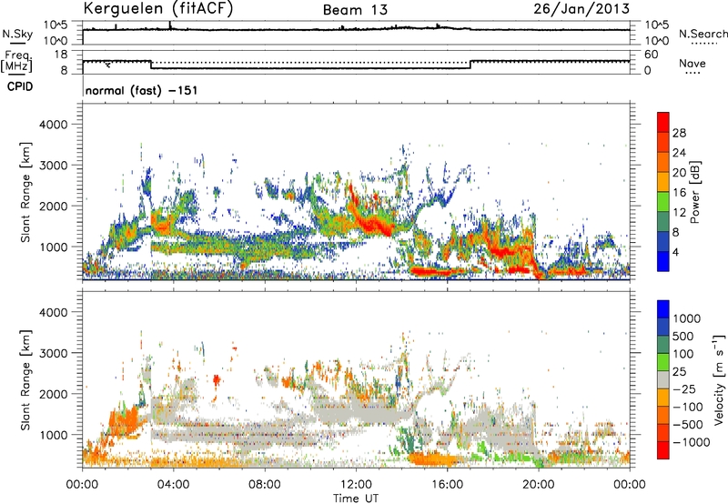Click the 'Freq. [MHz]' axis label

(x=17, y=61)
